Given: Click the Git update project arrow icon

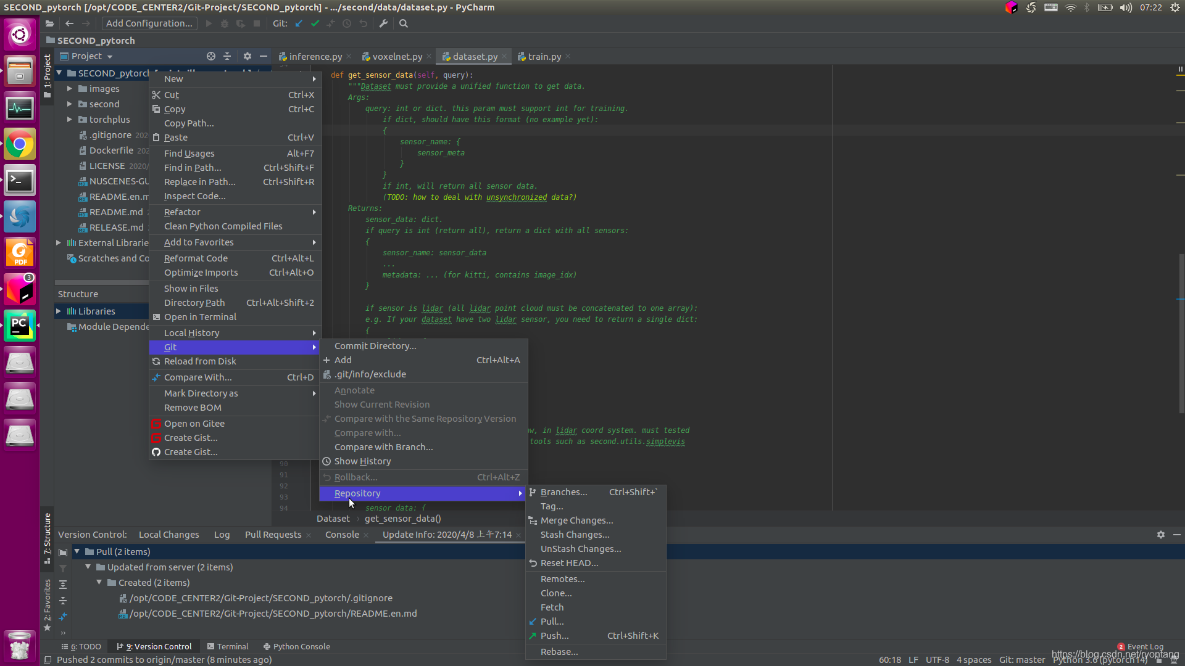Looking at the screenshot, I should (299, 23).
